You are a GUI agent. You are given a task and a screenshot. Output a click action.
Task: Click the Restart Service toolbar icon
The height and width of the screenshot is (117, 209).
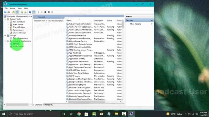click(53, 12)
